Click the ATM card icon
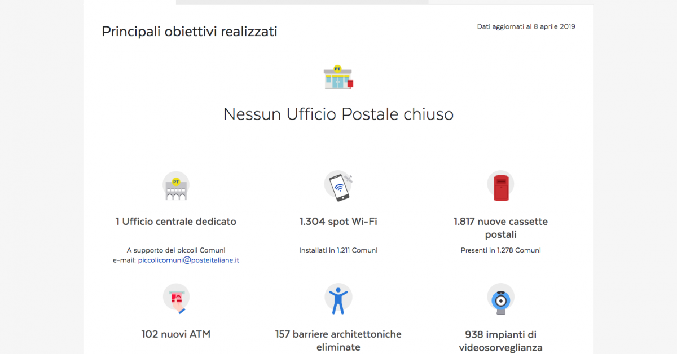 coord(176,299)
